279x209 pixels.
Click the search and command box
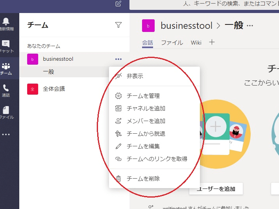pos(205,4)
